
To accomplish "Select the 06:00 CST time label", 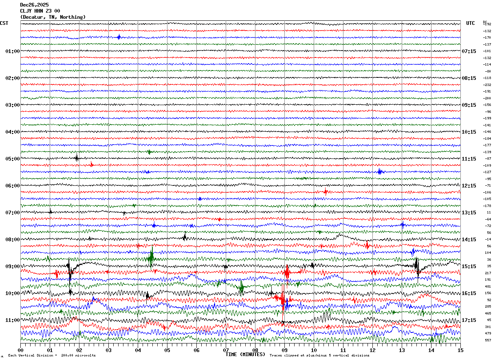I will click(13, 186).
